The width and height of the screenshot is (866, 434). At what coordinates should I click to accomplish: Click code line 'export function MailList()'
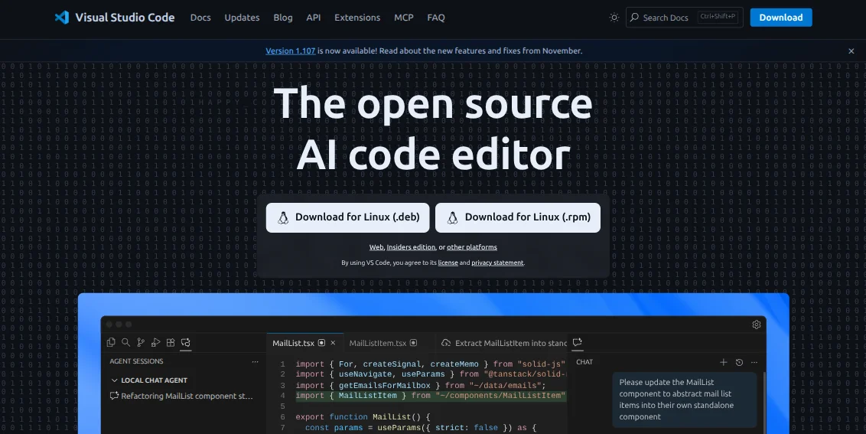point(363,417)
